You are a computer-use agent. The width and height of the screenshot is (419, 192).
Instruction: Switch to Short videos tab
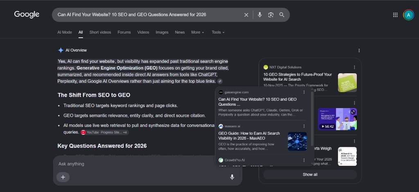tap(100, 32)
